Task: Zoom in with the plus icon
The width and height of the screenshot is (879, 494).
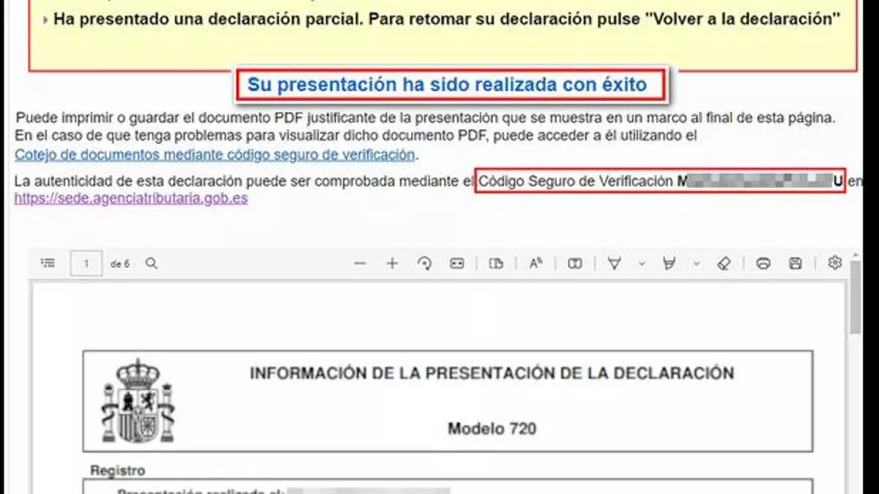Action: click(392, 263)
